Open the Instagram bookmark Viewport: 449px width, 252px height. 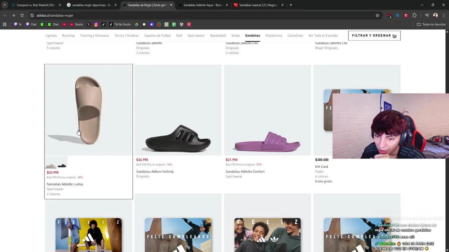tap(96, 24)
